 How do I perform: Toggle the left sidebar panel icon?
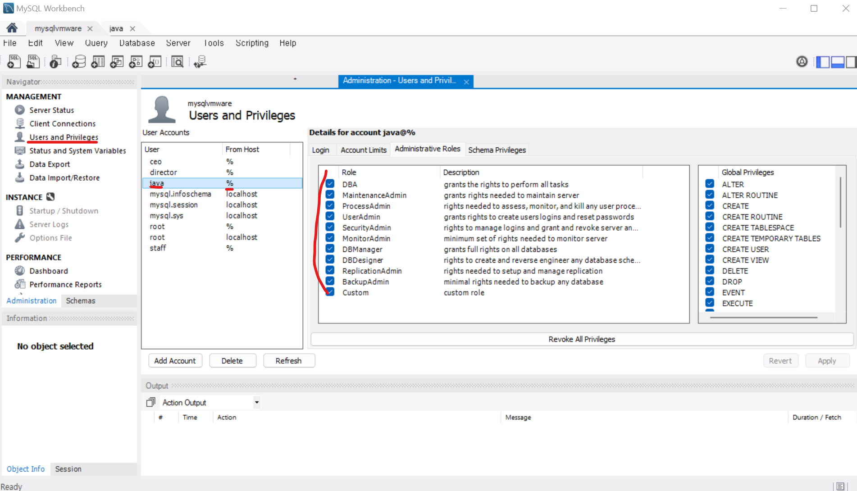coord(823,62)
